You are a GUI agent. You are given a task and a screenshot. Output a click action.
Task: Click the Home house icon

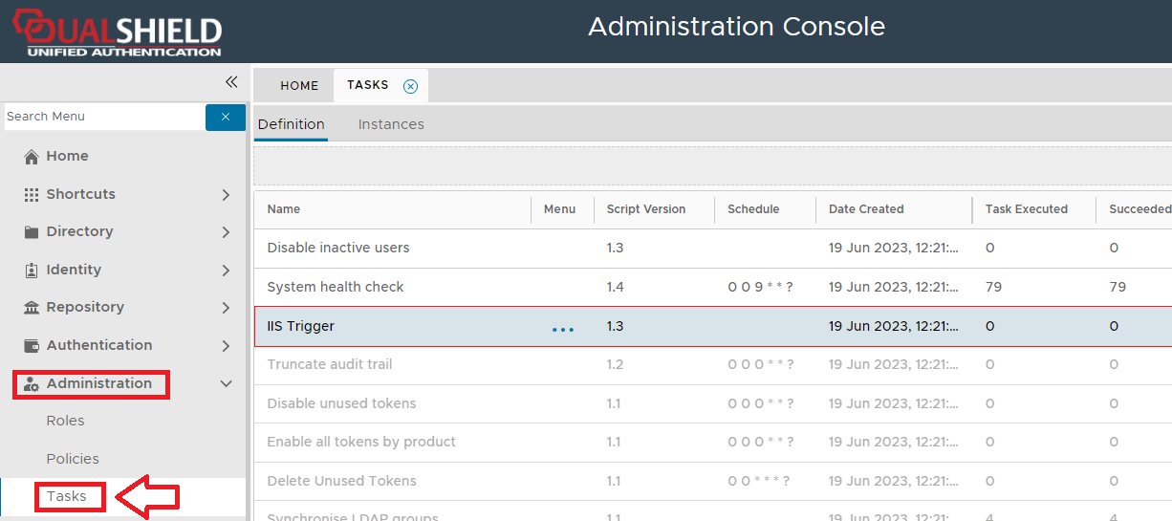pyautogui.click(x=32, y=157)
